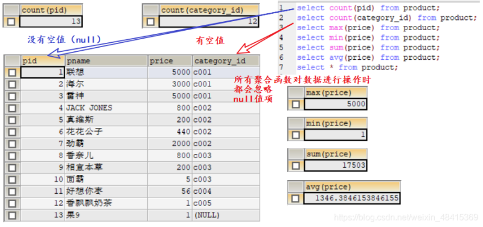Tick the checkbox for the 劲霸 row

pyautogui.click(x=12, y=144)
